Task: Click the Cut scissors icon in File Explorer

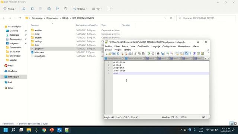Action: pyautogui.click(x=24, y=9)
